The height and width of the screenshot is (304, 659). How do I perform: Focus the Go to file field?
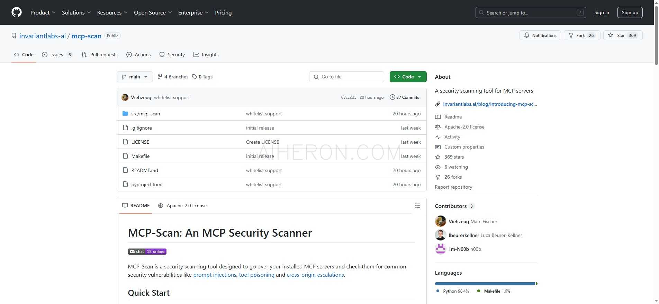pyautogui.click(x=346, y=77)
